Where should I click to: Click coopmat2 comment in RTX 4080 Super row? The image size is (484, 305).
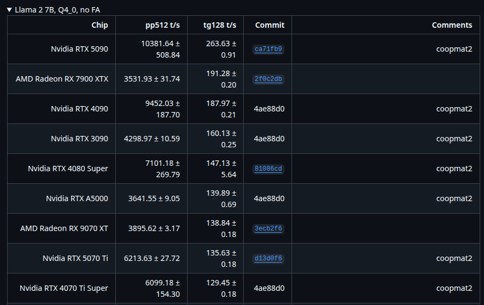point(454,169)
